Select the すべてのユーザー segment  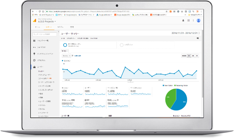88,45
